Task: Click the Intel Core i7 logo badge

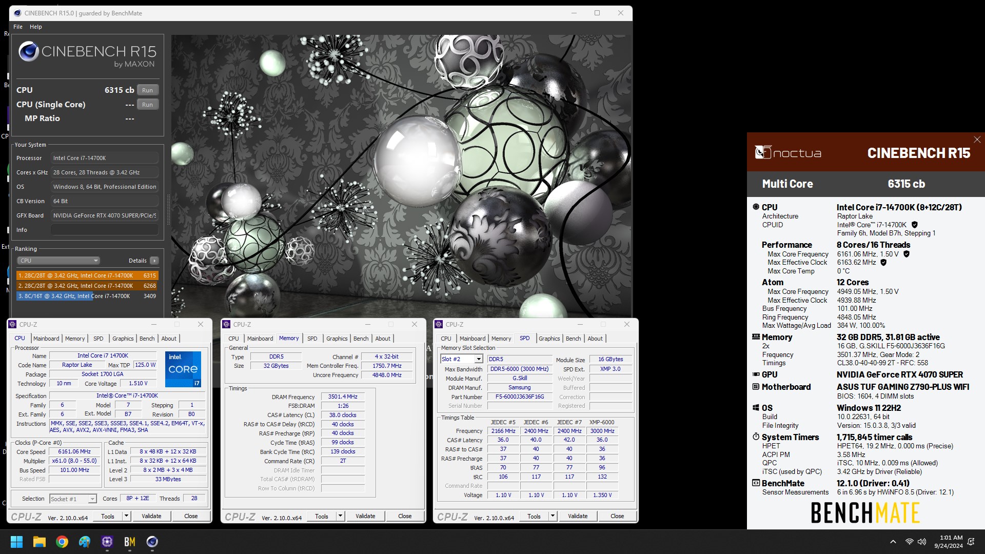Action: click(x=183, y=369)
